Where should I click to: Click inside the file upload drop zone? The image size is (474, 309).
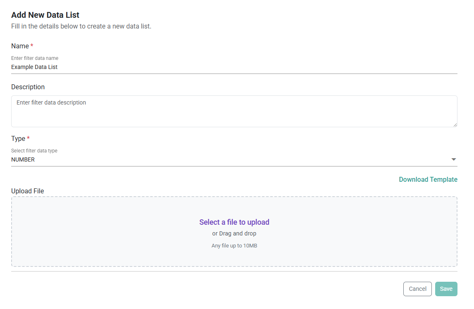[234, 231]
